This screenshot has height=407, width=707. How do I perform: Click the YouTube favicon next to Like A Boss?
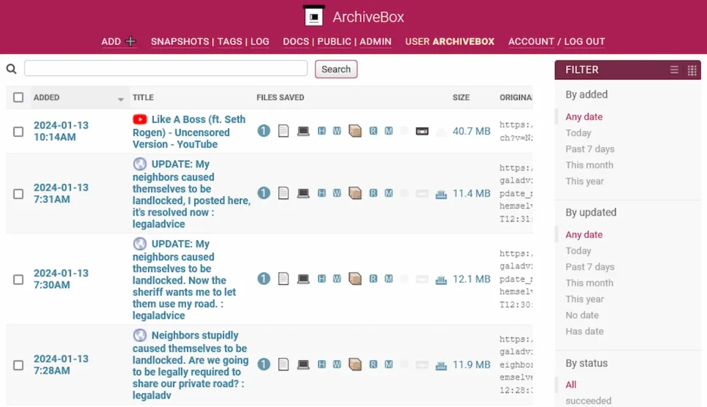(139, 119)
